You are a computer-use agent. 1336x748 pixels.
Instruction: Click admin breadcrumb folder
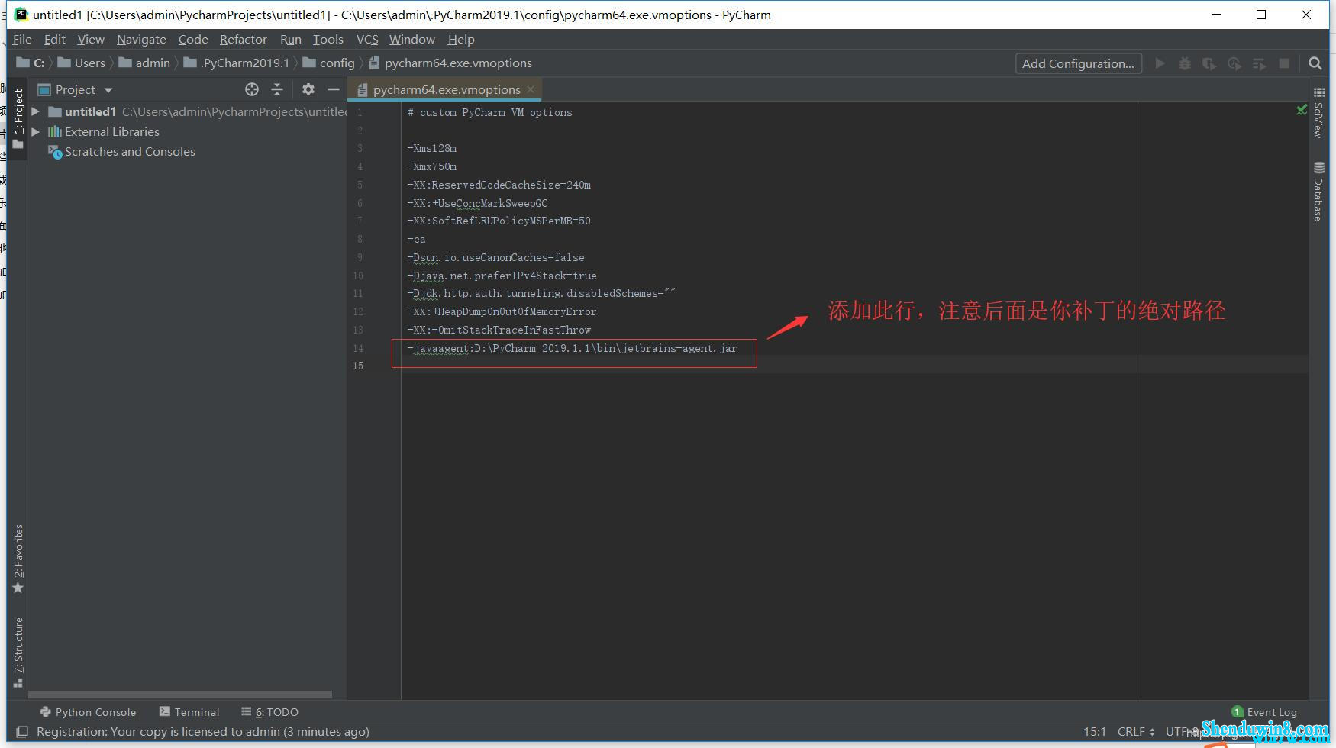coord(144,63)
